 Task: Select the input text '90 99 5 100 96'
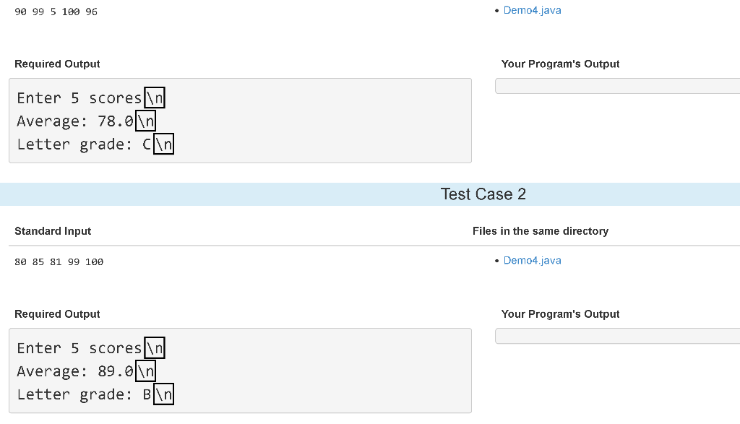tap(56, 12)
